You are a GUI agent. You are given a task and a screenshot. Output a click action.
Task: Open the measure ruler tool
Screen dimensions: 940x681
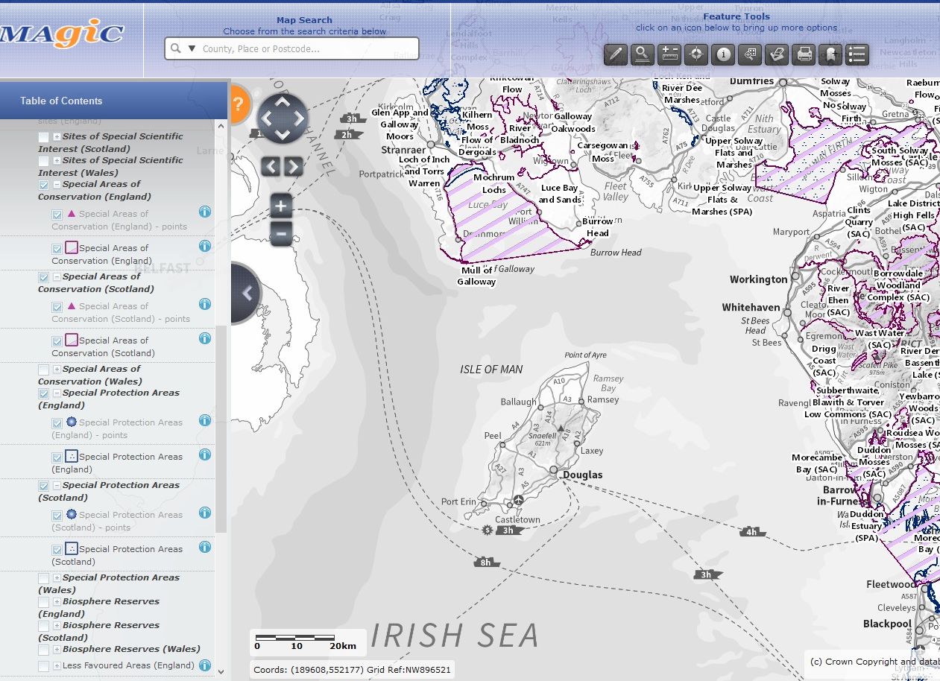click(x=669, y=54)
